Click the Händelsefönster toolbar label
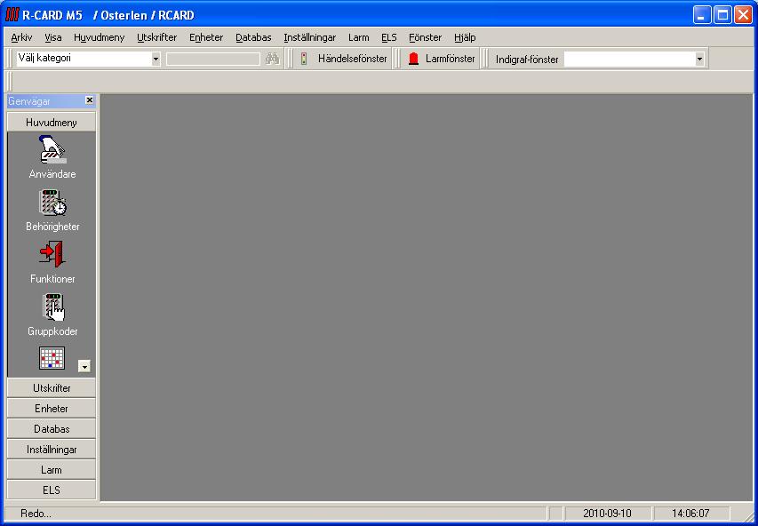The height and width of the screenshot is (526, 758). point(353,59)
